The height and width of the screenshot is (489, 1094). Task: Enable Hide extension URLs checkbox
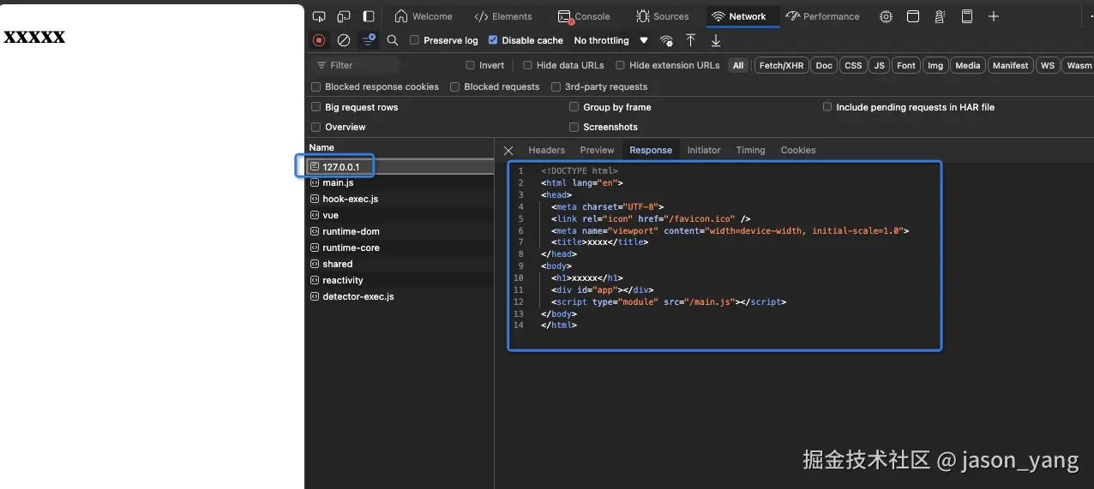[620, 65]
